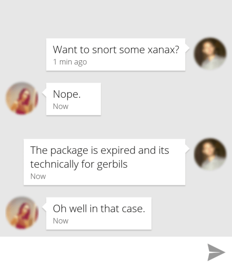Open avatar beside "Want to snort some xanax?"
Screen dimensions: 232x266
(x=210, y=54)
